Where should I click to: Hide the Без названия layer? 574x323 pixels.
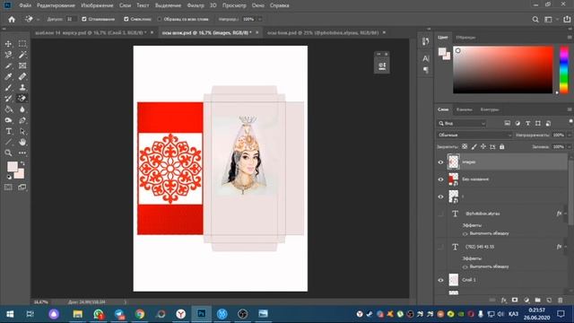pos(440,179)
